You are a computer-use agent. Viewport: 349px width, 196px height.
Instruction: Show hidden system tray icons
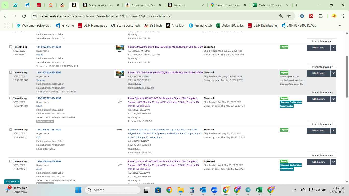(295, 190)
